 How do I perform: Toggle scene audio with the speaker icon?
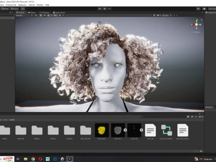point(45,15)
